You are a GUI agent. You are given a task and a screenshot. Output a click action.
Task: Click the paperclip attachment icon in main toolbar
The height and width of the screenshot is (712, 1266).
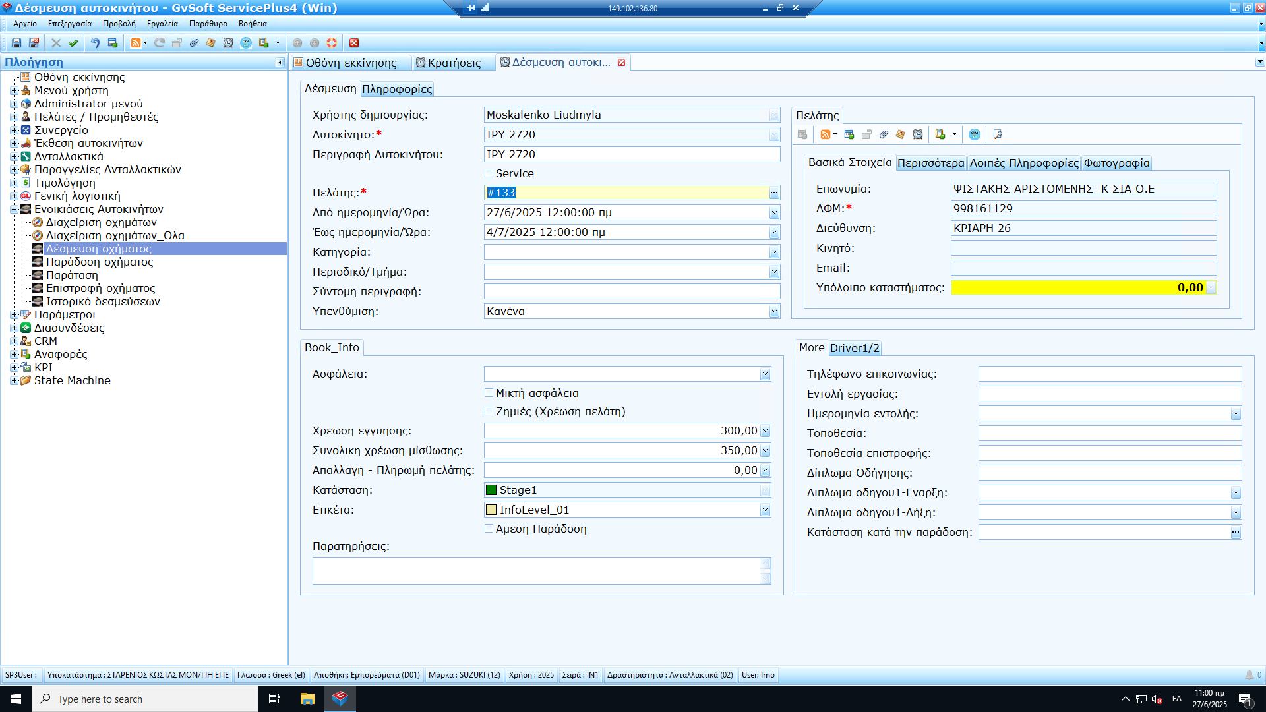click(x=194, y=43)
